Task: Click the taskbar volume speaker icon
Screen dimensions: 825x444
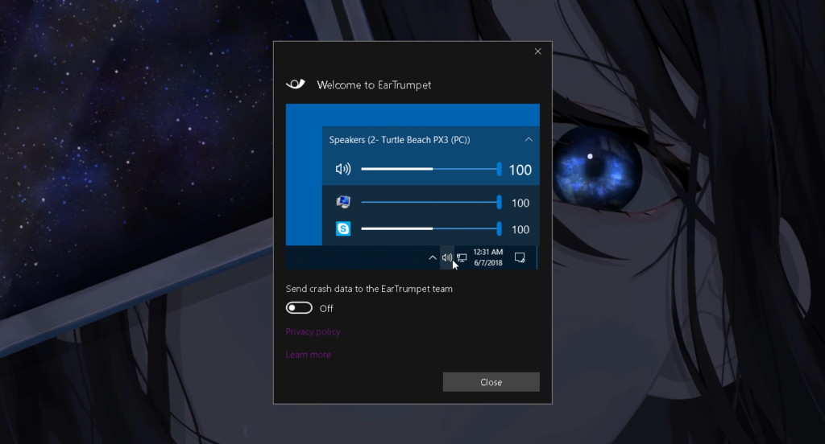Action: point(446,257)
